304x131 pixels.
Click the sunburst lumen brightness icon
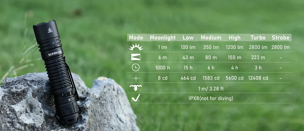click(136, 47)
